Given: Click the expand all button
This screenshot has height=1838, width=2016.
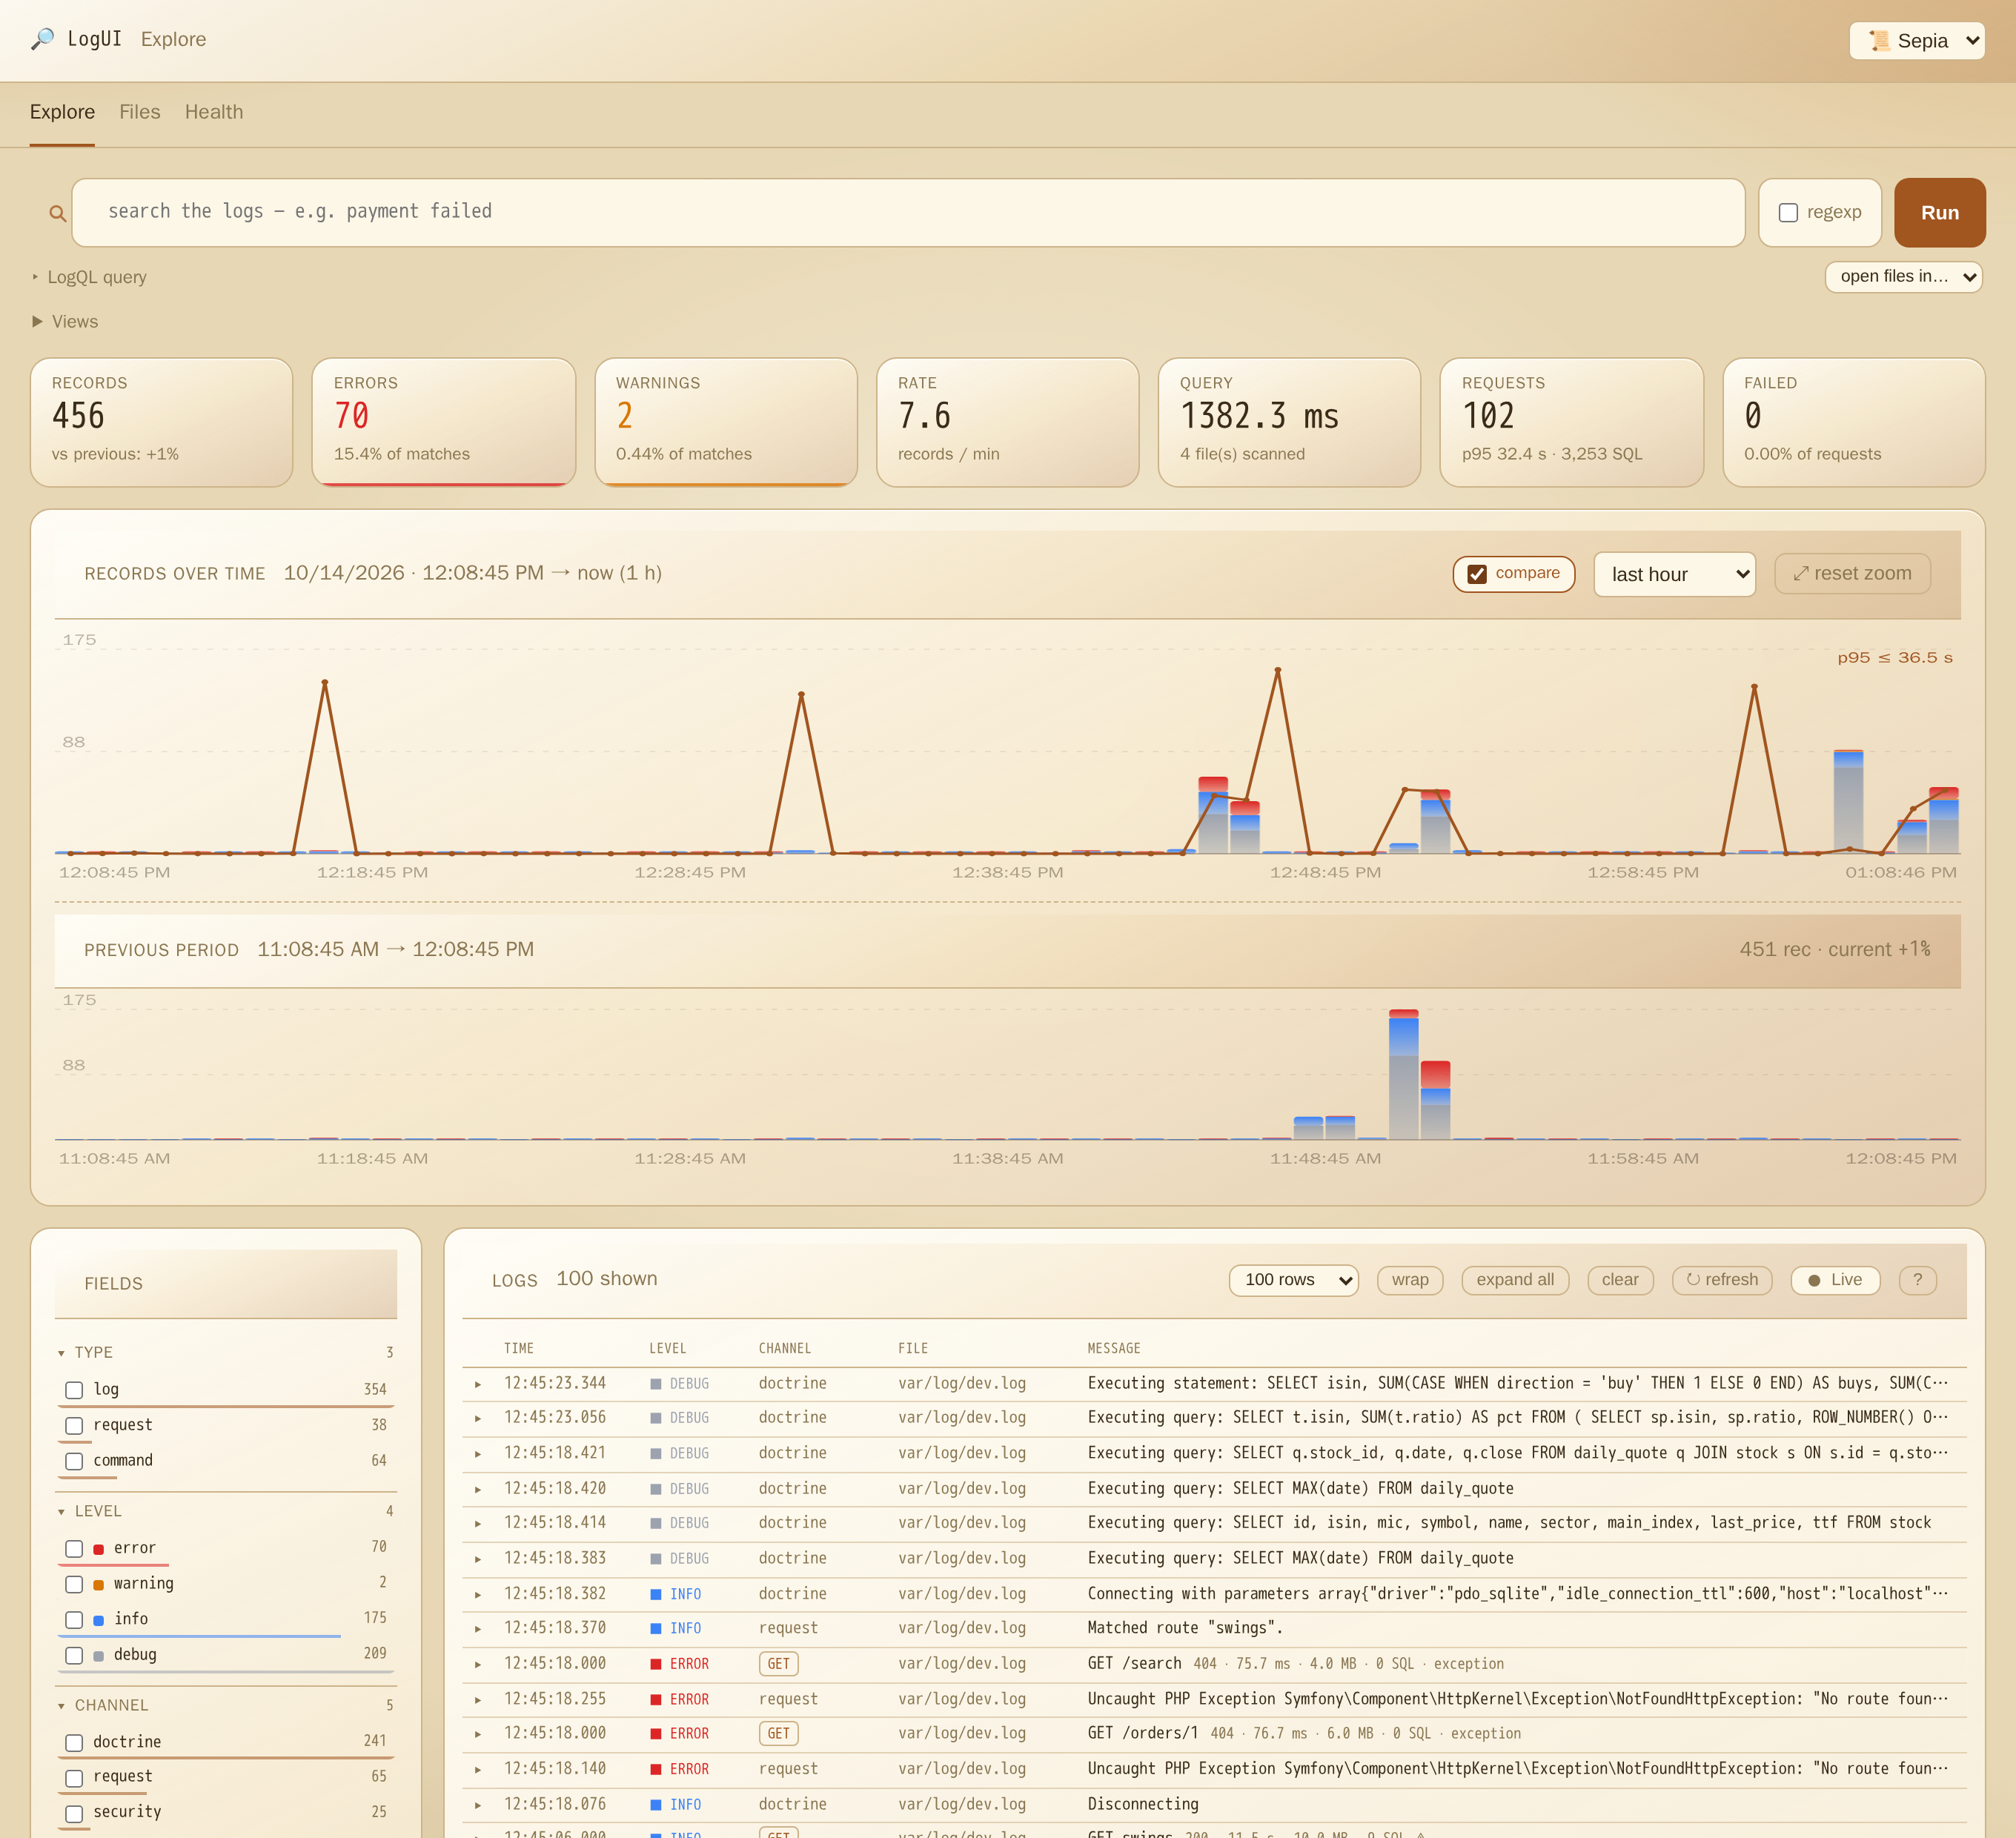Looking at the screenshot, I should tap(1515, 1280).
